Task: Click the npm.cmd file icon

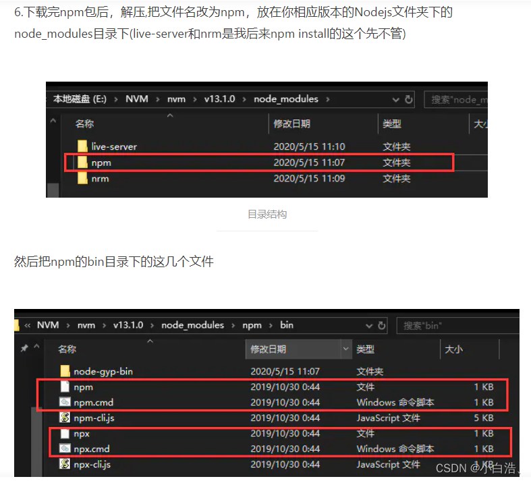Action: [65, 402]
